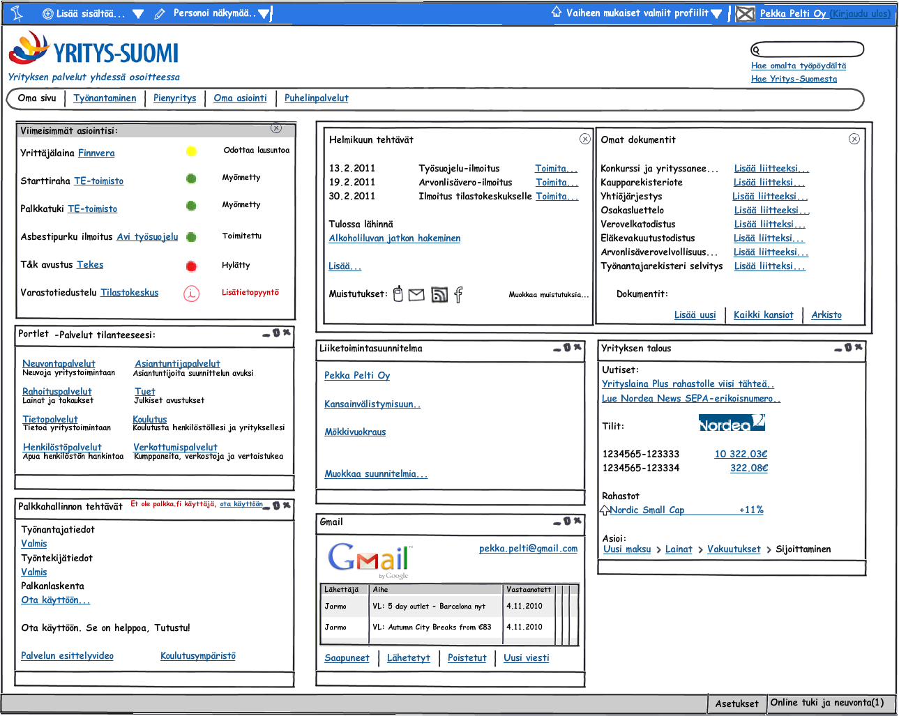Click the magnifier icon in the search box

click(x=755, y=49)
